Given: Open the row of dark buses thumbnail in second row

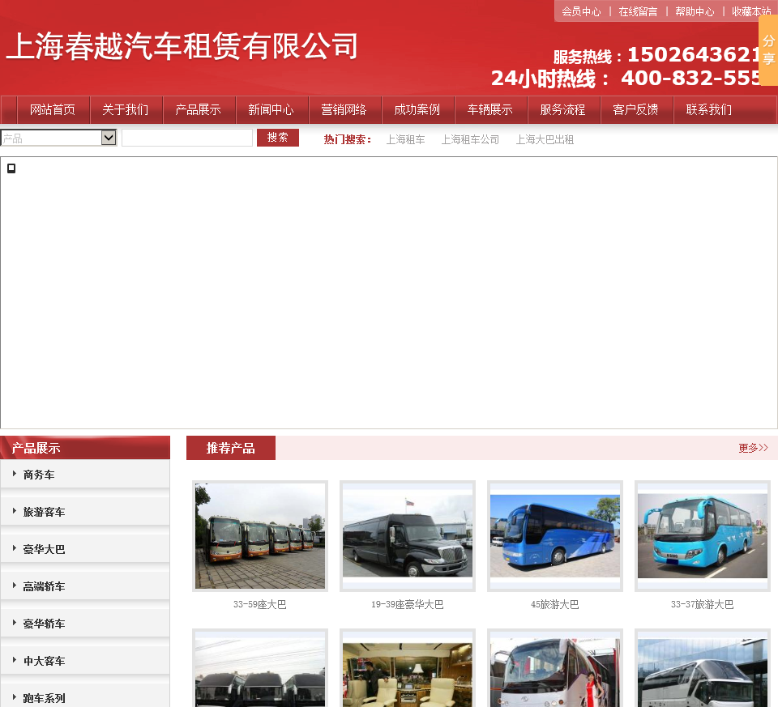Looking at the screenshot, I should click(x=260, y=668).
